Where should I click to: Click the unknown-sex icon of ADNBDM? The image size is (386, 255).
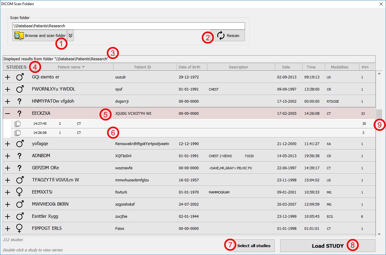click(20, 156)
